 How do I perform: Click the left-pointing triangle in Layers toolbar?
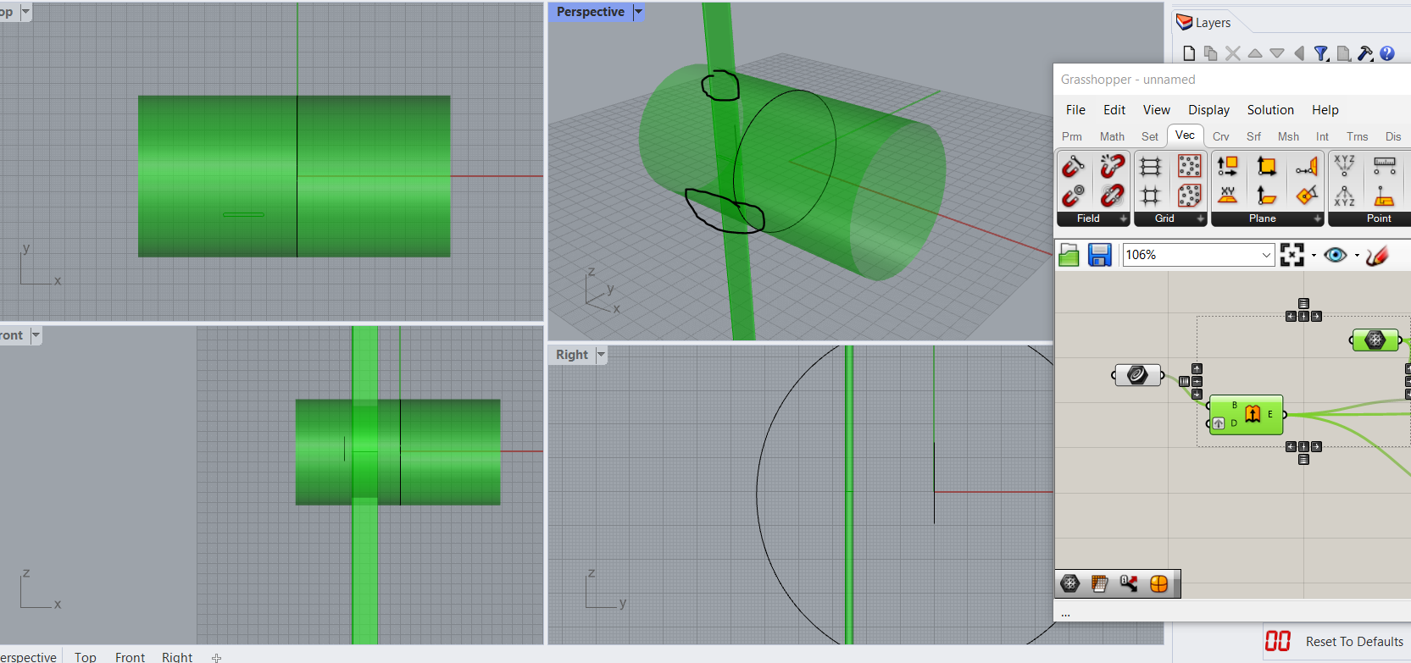(x=1299, y=53)
